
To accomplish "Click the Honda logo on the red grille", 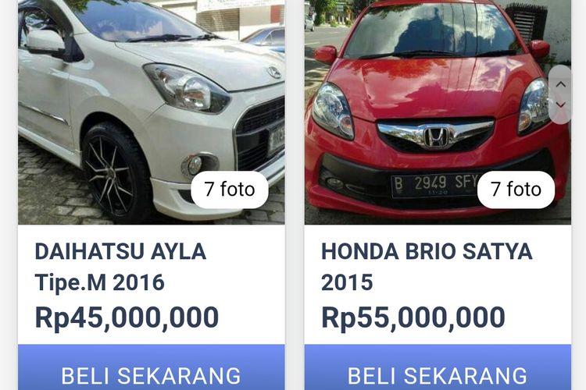I will pos(436,136).
